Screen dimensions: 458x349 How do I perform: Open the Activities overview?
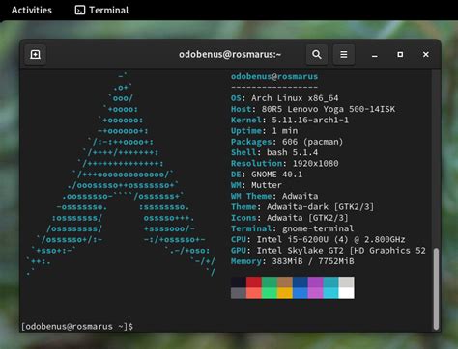[x=32, y=10]
